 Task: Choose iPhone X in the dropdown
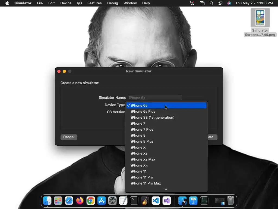click(166, 147)
